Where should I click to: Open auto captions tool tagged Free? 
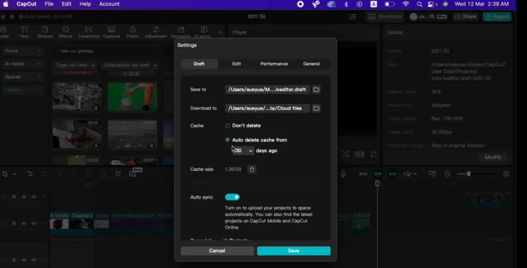(133, 173)
